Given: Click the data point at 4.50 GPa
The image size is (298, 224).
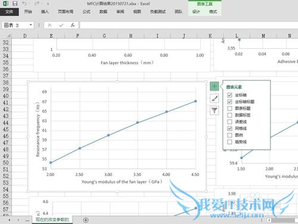Looking at the screenshot, I should coord(195,101).
